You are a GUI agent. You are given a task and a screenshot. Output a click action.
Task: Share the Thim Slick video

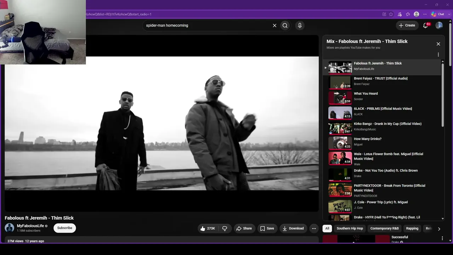244,228
